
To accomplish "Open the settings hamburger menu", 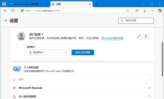I will 6,21.
